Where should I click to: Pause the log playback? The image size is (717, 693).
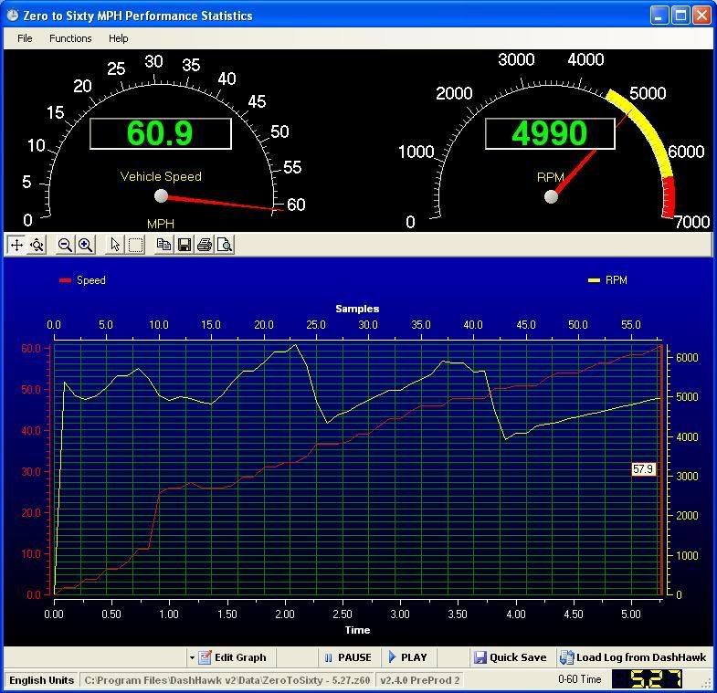(347, 657)
